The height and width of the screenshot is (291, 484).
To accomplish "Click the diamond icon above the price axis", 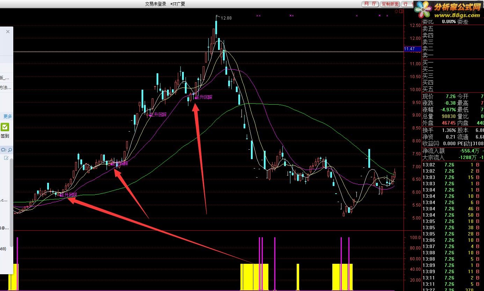I will tap(396, 11).
